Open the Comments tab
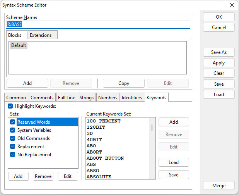Viewport: 239px width, 195px height. point(42,98)
